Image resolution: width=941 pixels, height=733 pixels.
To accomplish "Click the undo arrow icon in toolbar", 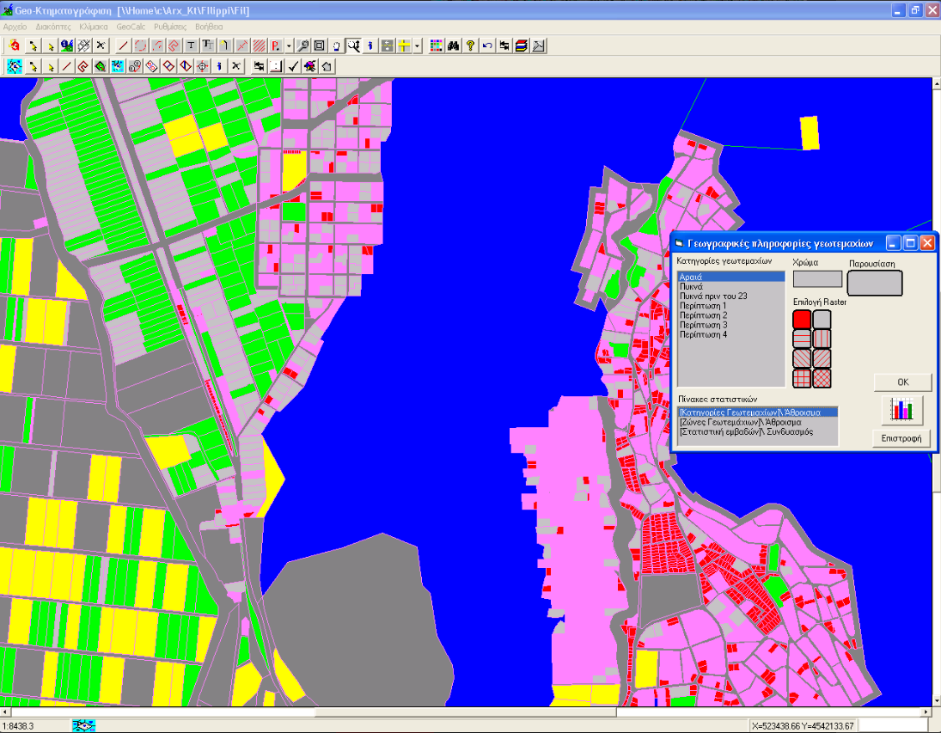I will point(487,46).
